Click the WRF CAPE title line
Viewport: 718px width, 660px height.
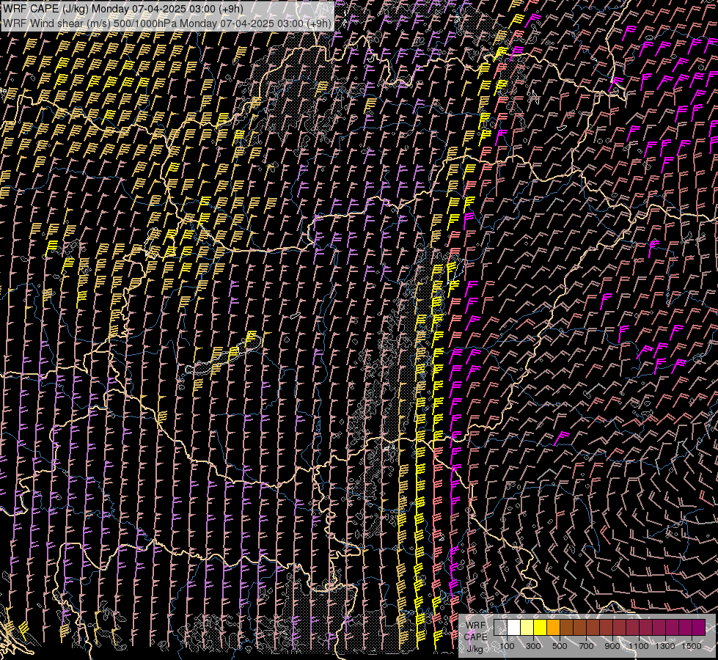[x=122, y=9]
